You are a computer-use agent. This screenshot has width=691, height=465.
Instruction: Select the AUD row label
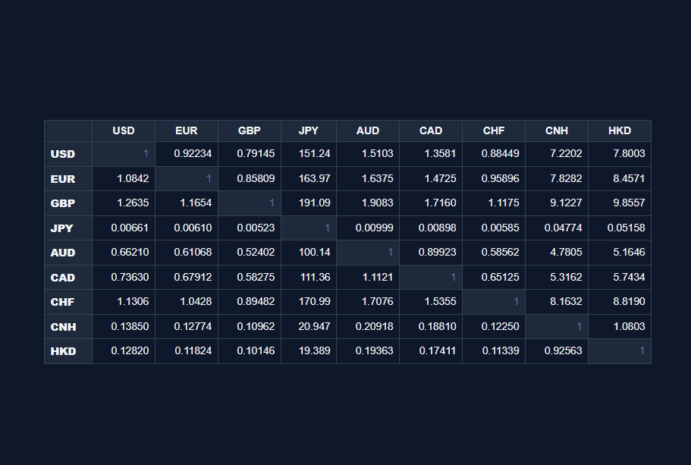[x=68, y=253]
